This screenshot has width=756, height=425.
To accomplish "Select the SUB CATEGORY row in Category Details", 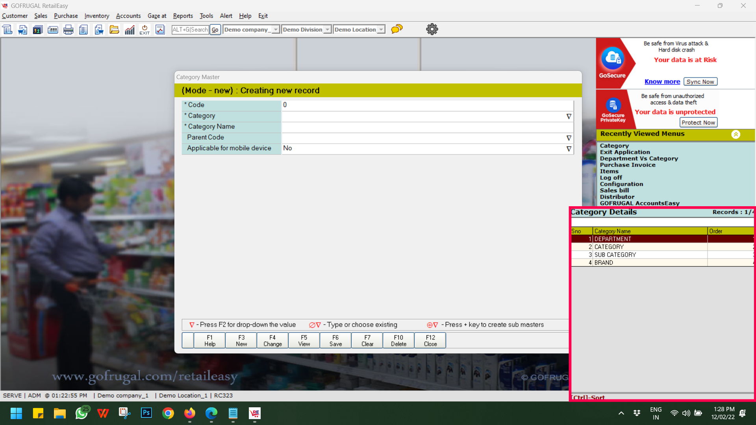I will click(615, 255).
